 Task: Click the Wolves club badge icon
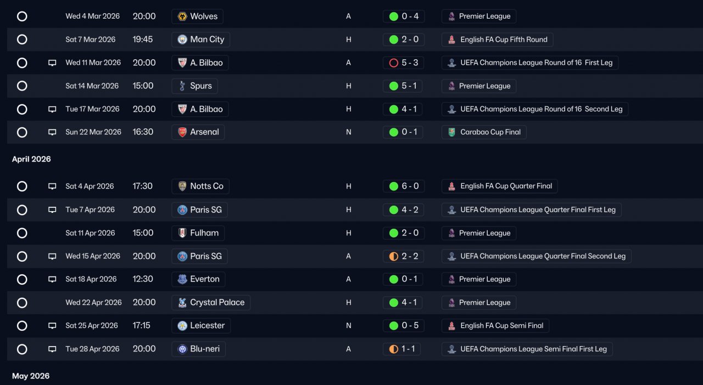(x=182, y=16)
